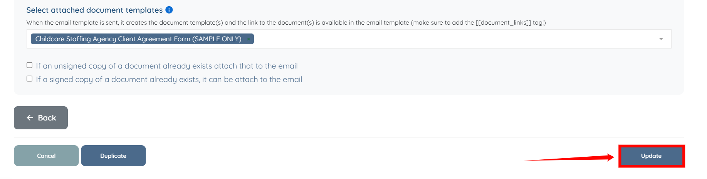Cancel editing the email template
Image resolution: width=707 pixels, height=179 pixels.
click(46, 156)
